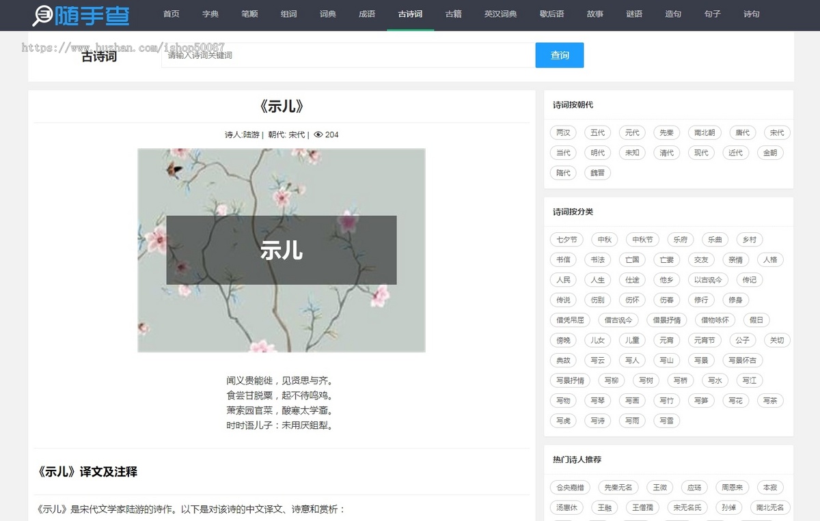Viewport: 820px width, 521px height.
Task: Select the 明代 dynasty tag
Action: 598,153
